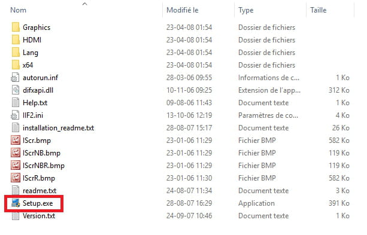
Task: Select the x64 folder icon
Action: tap(16, 65)
